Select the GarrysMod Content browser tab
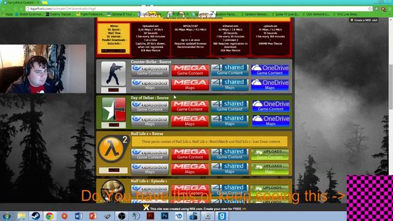This screenshot has height=221, width=393. (x=21, y=2)
